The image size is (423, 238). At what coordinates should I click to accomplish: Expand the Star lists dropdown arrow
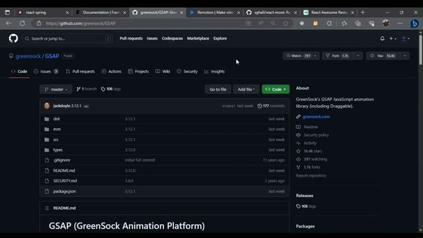point(404,56)
